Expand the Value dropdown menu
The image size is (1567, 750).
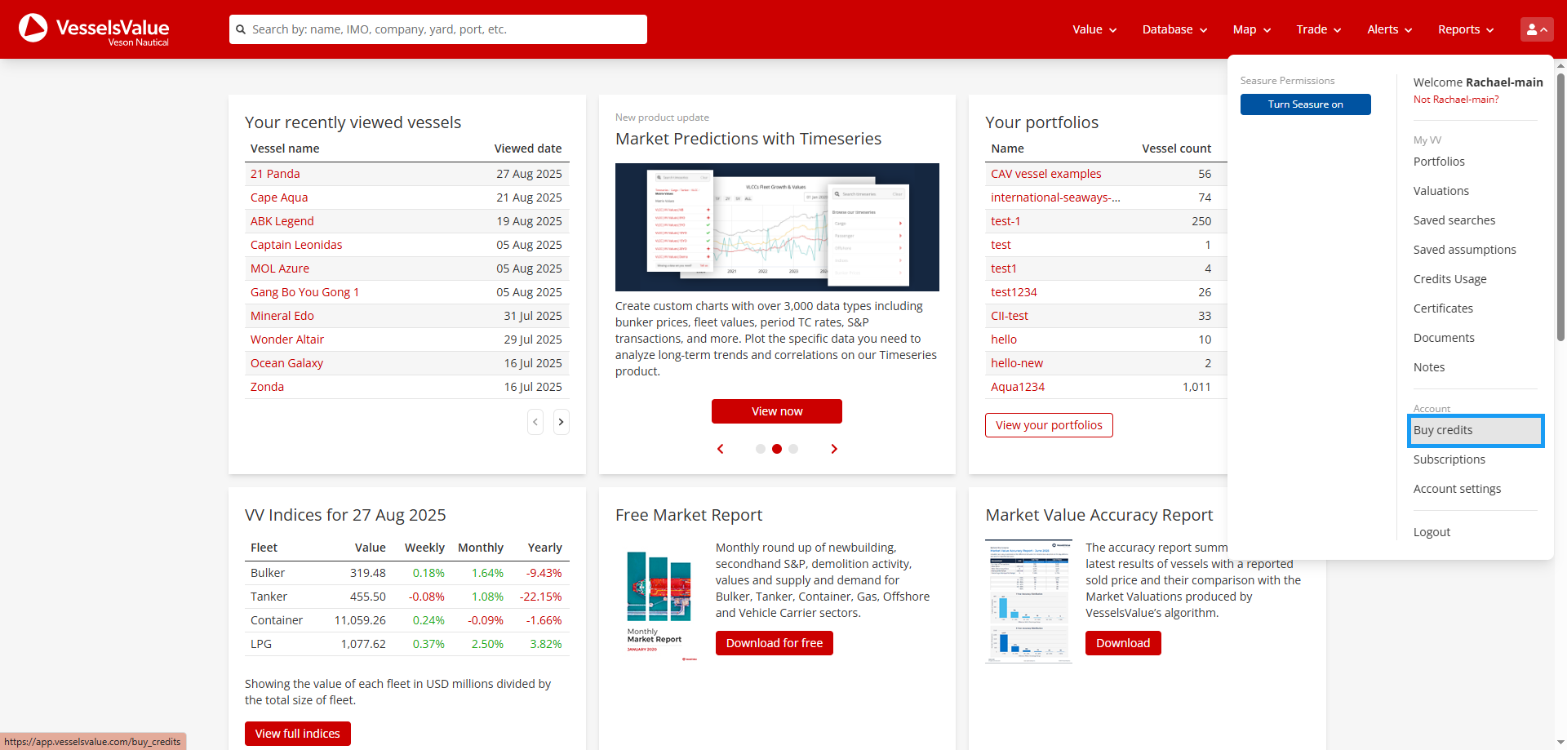coord(1094,29)
